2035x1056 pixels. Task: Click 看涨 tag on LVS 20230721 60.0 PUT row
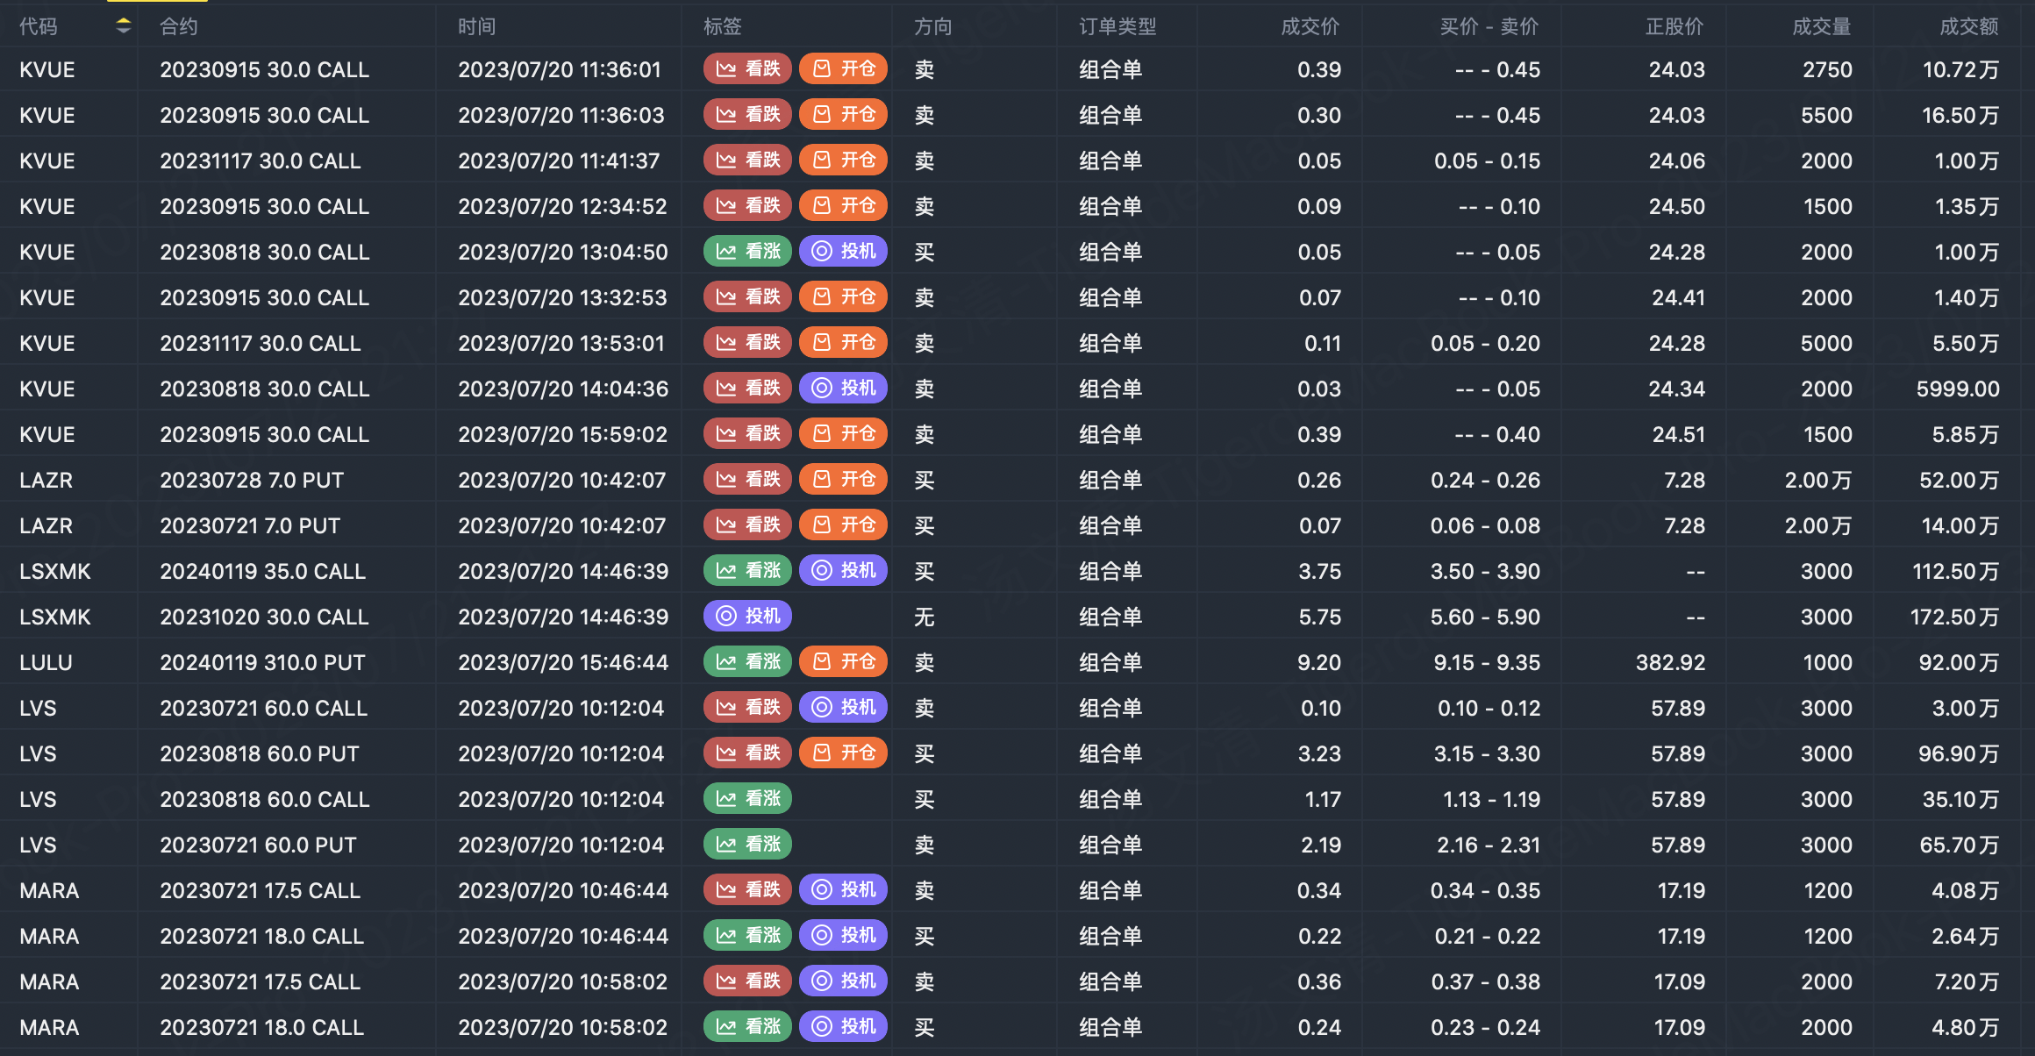[x=747, y=845]
